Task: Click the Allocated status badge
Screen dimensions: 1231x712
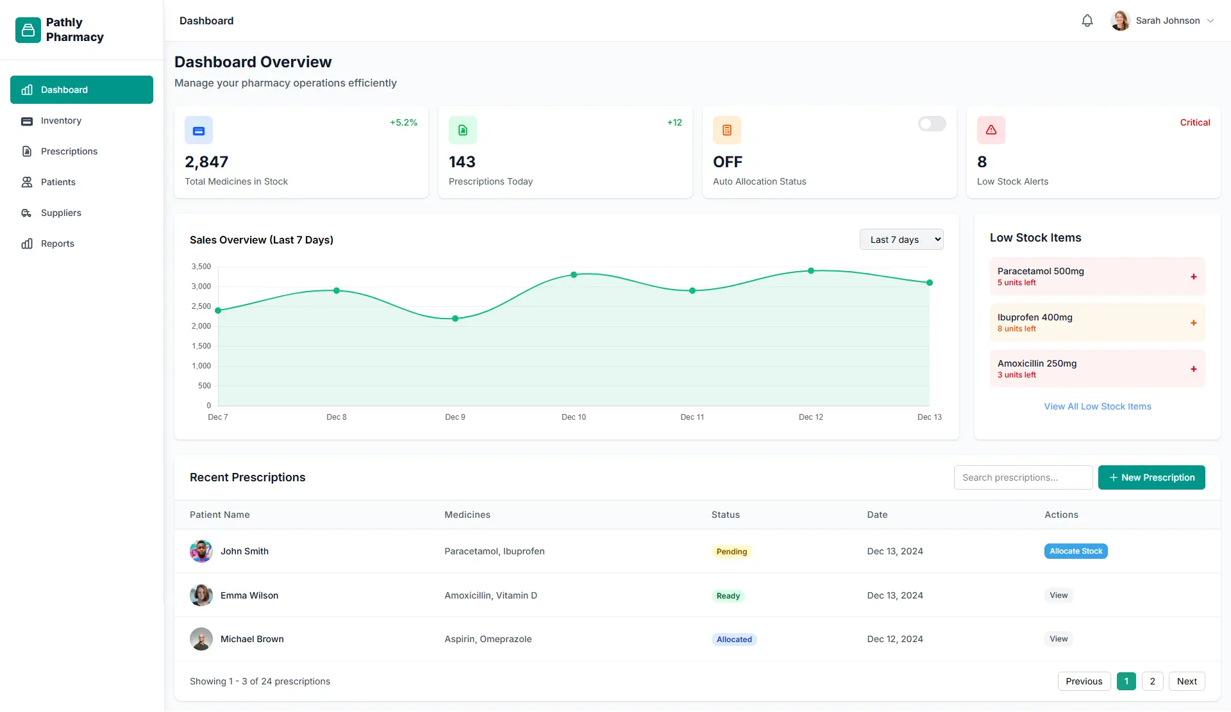Action: coord(734,640)
